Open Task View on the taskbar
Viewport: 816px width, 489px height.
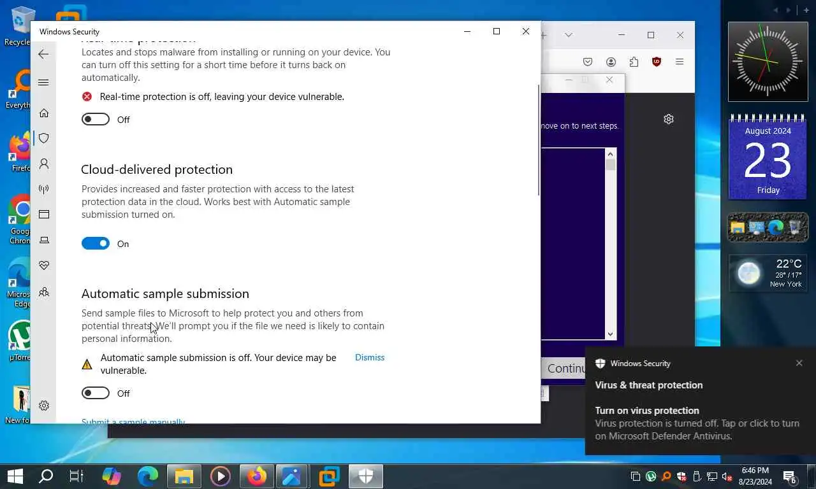tap(76, 476)
